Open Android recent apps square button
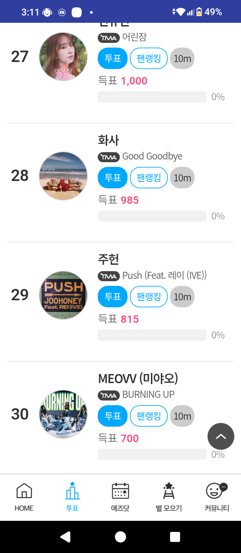Viewport: 241px width, 553px height. tap(175, 537)
